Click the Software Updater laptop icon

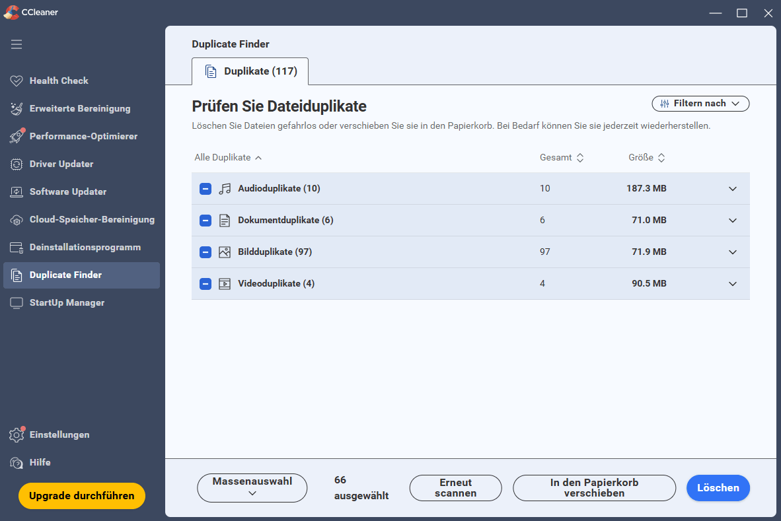coord(17,191)
